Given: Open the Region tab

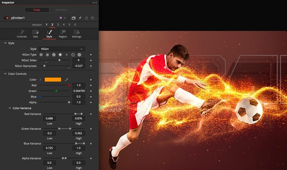Looking at the screenshot, I should point(63,34).
